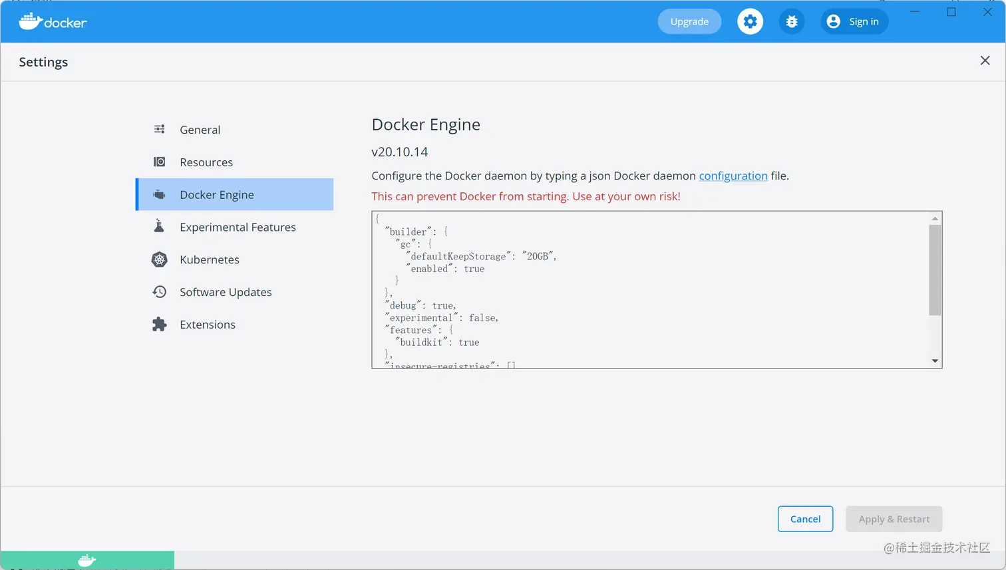1006x570 pixels.
Task: Click the whale icon in the status bar
Action: point(86,560)
